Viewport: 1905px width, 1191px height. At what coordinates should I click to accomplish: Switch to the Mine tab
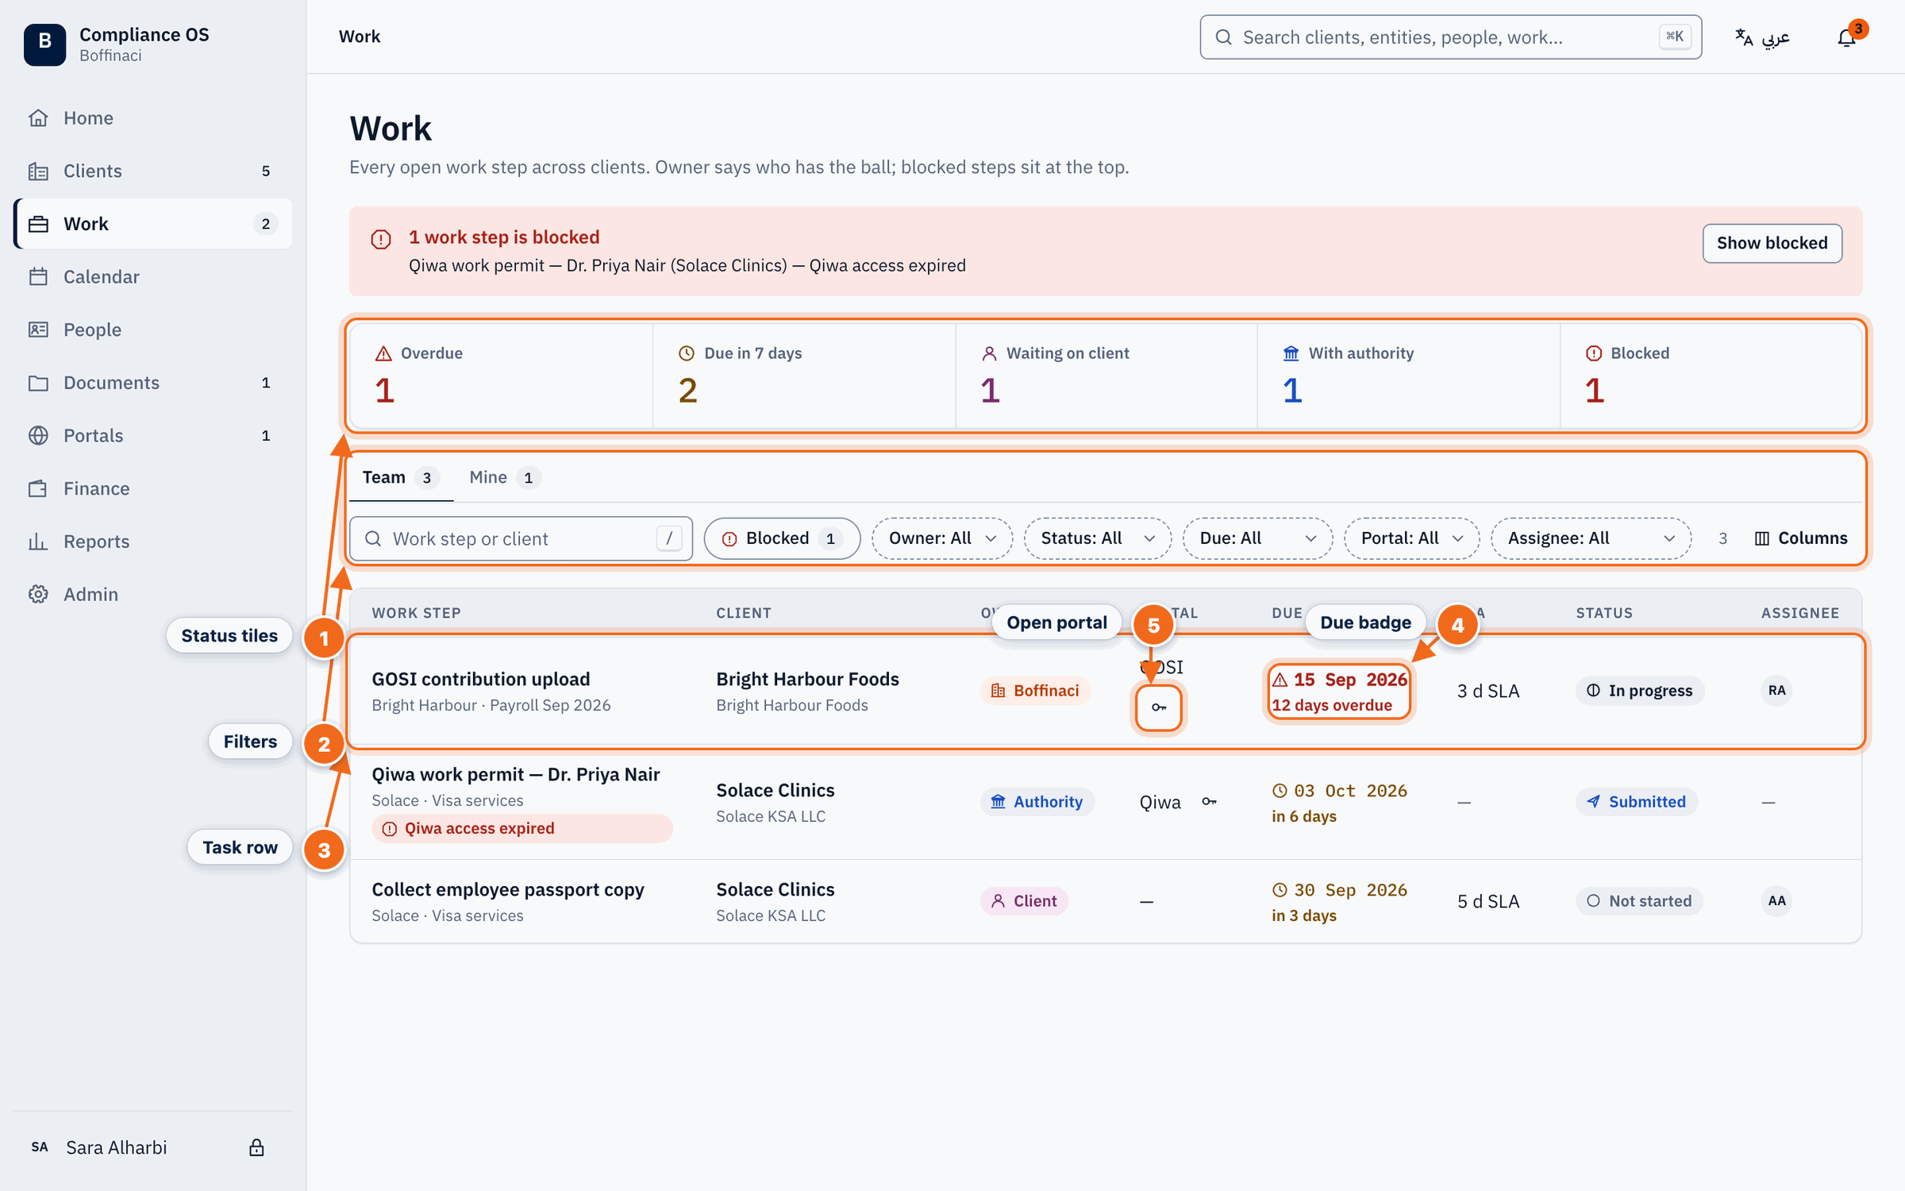504,477
